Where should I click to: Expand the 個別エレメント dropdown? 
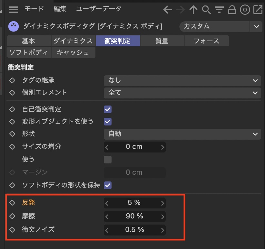182,93
